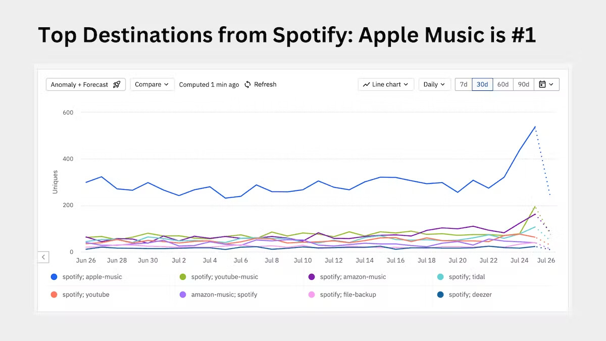Click the 'spotify; apple-music' legend label
Screen dimensions: 606x341
click(x=92, y=277)
